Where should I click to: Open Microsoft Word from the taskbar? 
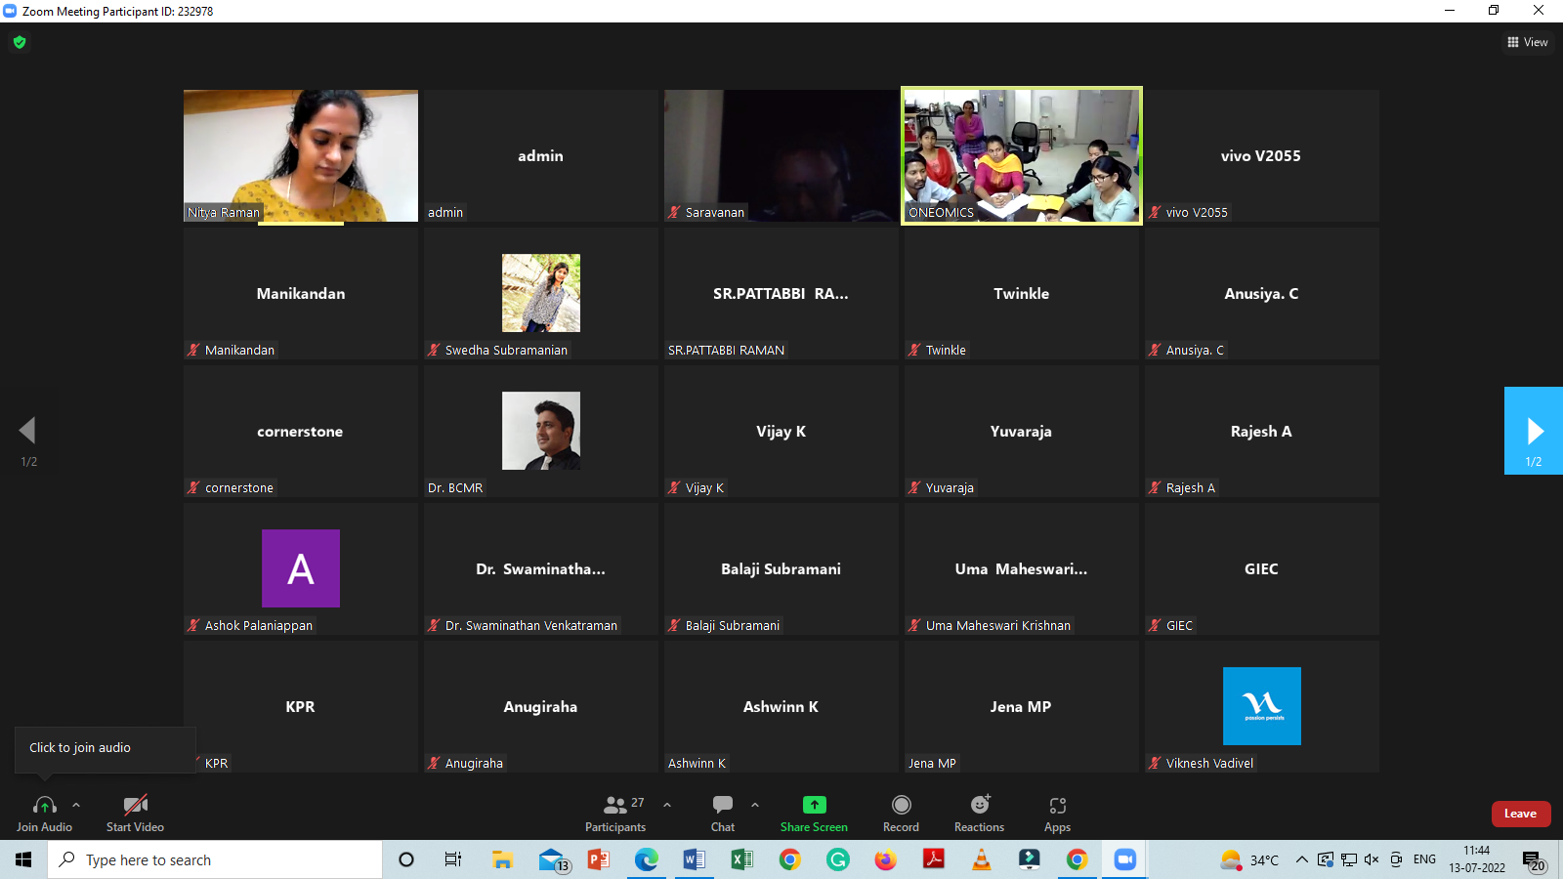694,859
